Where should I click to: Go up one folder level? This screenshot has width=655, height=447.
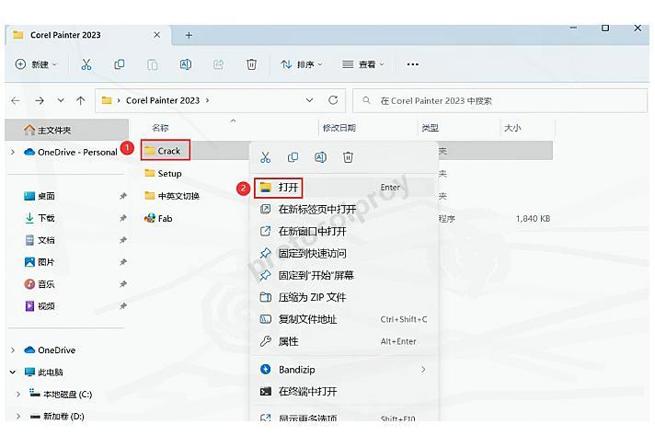point(81,100)
